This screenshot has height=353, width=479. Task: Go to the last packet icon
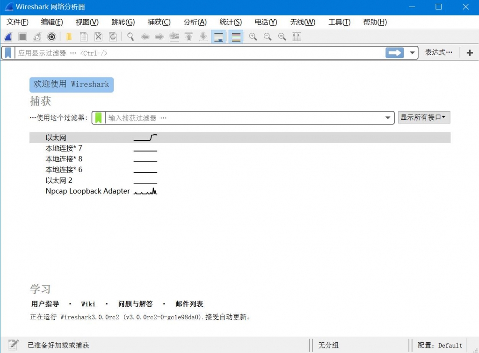pyautogui.click(x=203, y=37)
